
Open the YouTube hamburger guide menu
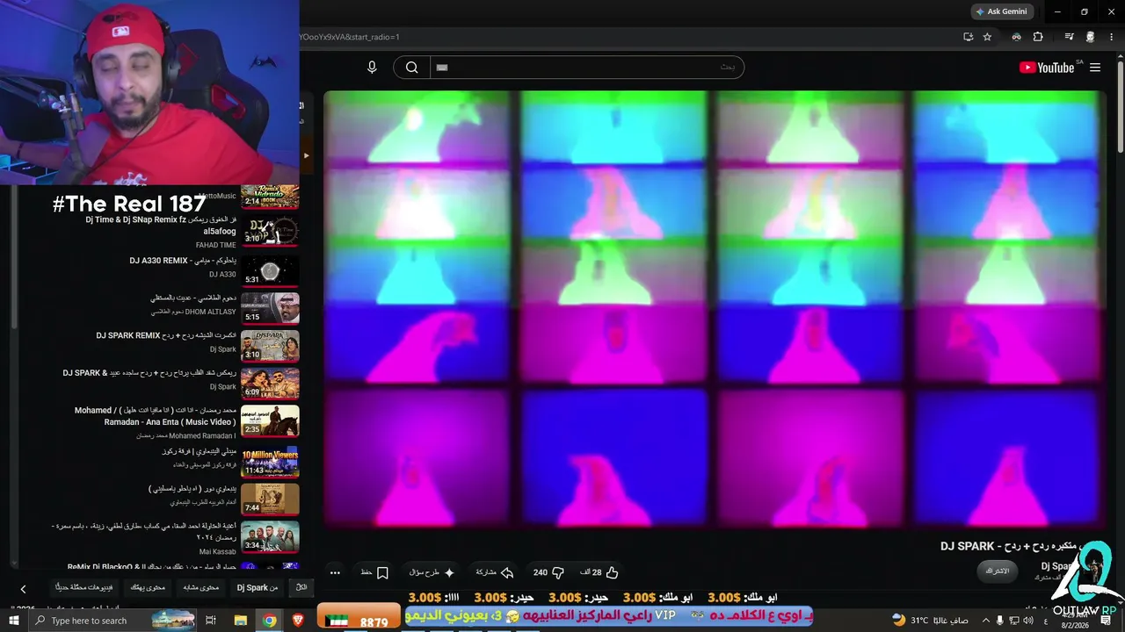click(1095, 68)
